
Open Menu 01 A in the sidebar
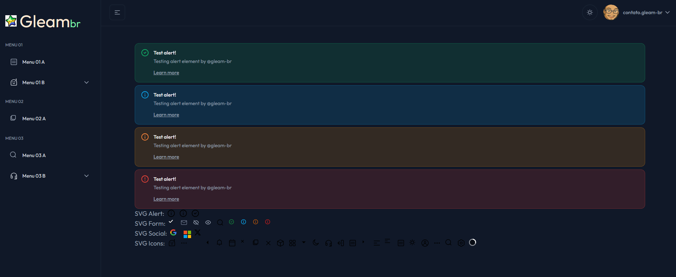[33, 62]
